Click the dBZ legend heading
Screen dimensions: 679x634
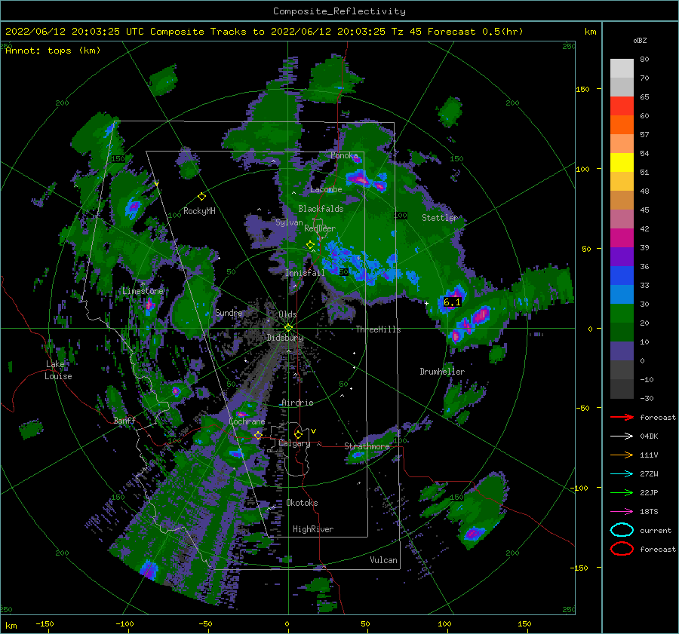pos(640,40)
